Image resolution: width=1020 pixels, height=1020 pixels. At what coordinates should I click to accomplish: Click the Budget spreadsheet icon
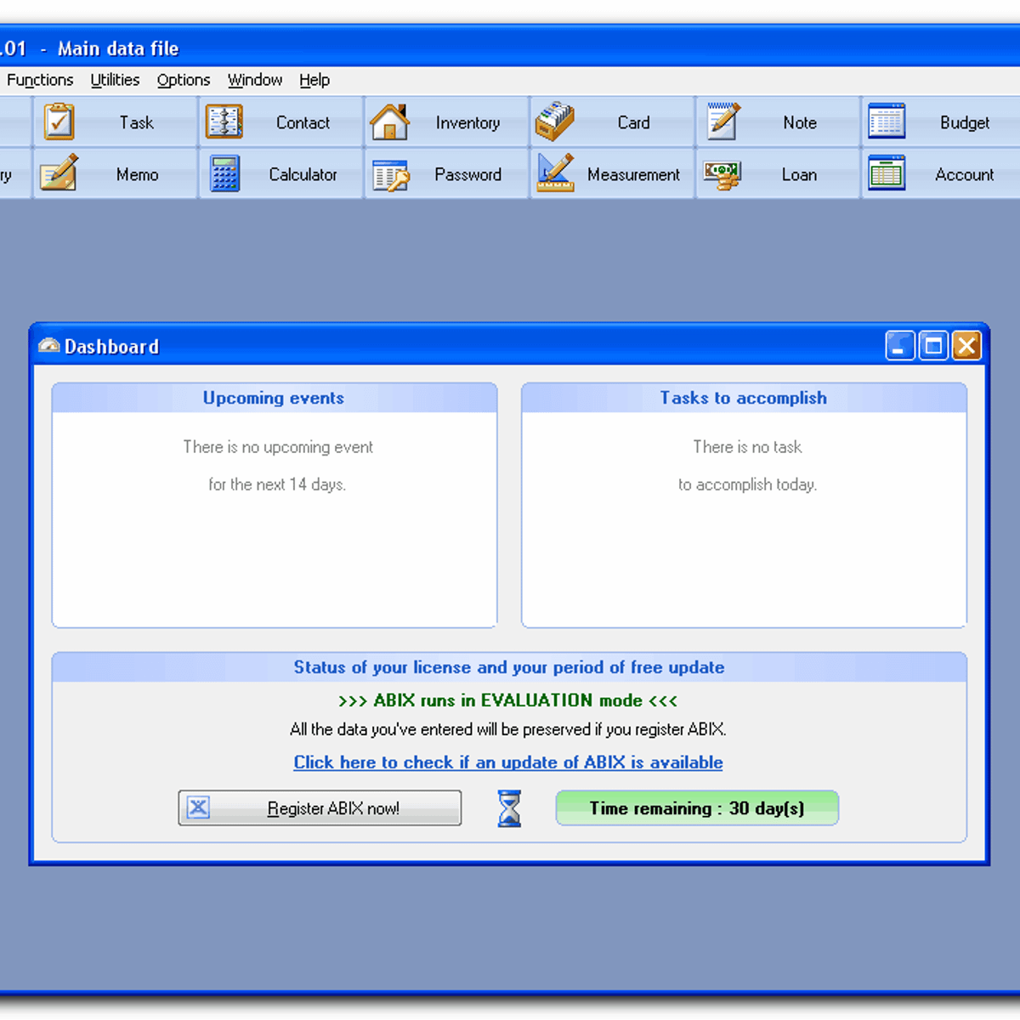887,122
